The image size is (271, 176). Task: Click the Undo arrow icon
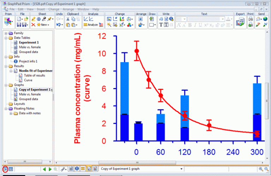59,25
